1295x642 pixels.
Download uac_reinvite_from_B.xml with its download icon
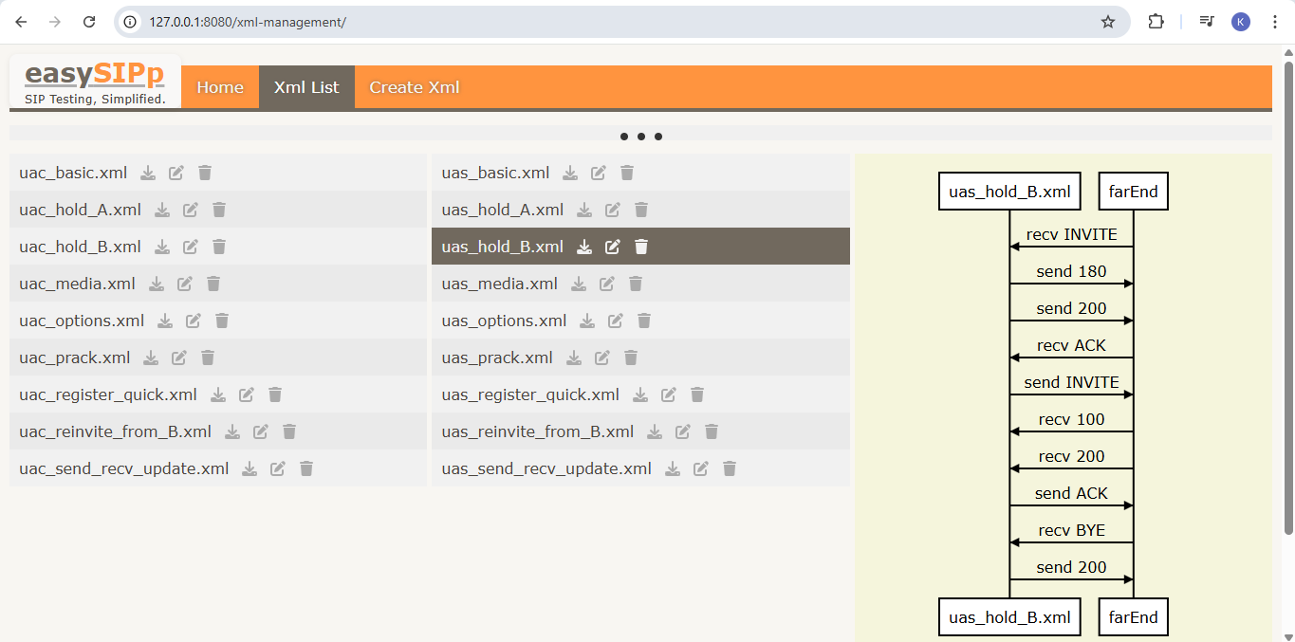click(231, 431)
